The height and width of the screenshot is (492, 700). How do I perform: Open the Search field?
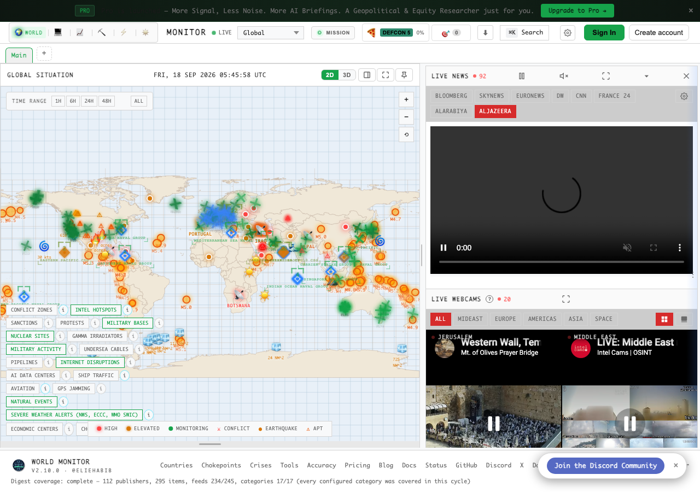[524, 33]
